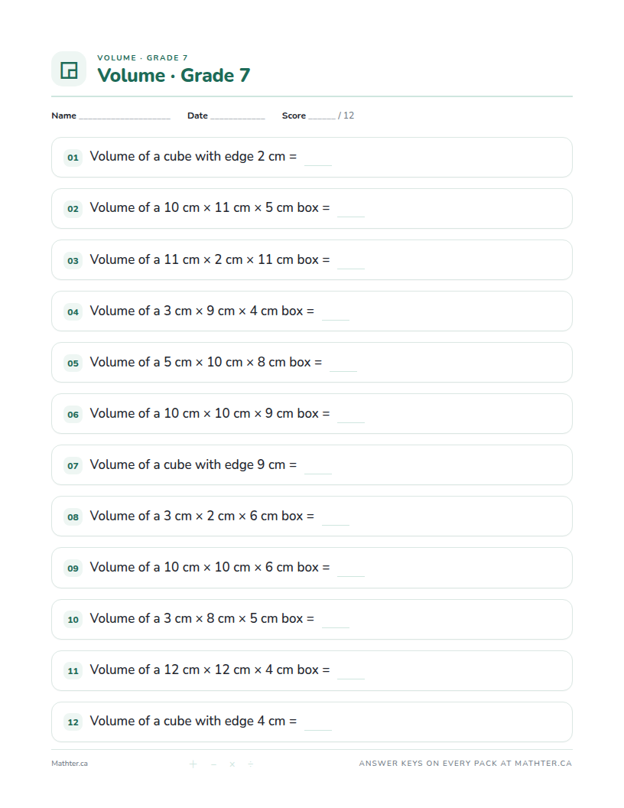Image resolution: width=624 pixels, height=808 pixels.
Task: Click the 'Volume · Grade 7' main heading
Action: [x=174, y=75]
